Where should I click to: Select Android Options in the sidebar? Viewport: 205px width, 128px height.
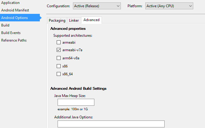tap(14, 18)
